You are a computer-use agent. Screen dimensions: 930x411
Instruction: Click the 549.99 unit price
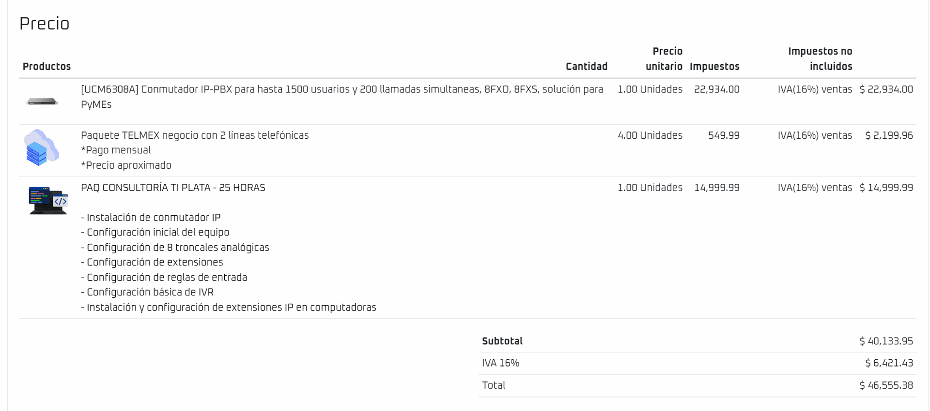click(x=723, y=135)
